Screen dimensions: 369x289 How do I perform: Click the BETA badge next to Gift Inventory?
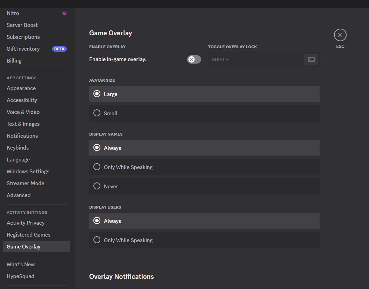coord(59,49)
